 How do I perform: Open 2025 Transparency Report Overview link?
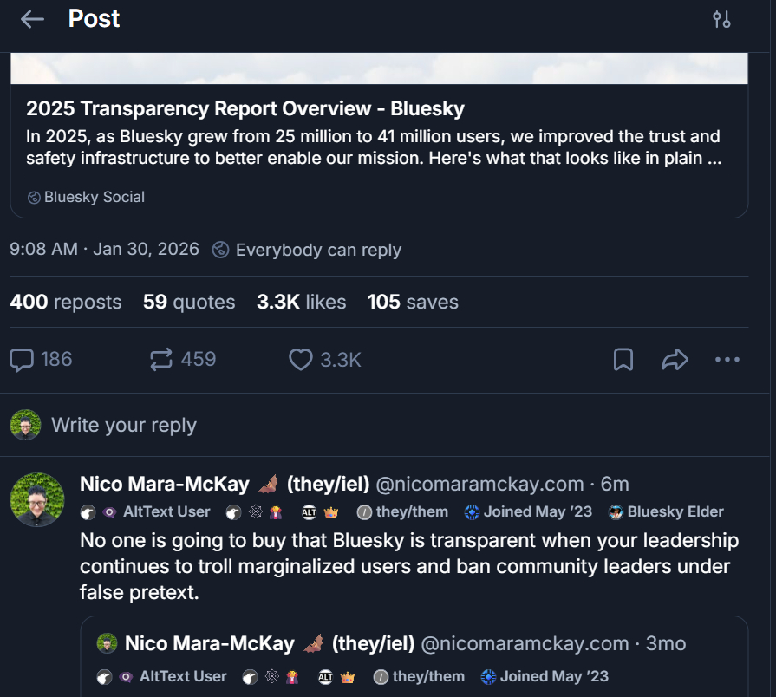[245, 109]
